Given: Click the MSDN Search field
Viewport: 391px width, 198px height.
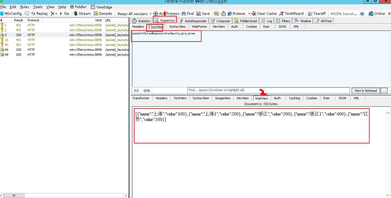Looking at the screenshot, I should tap(344, 14).
